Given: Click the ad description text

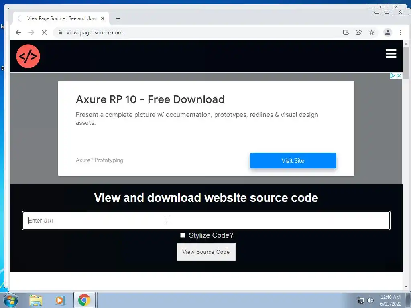Looking at the screenshot, I should point(197,119).
